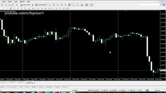Image resolution: width=166 pixels, height=93 pixels.
Task: Toggle the AutoTrading button
Action: pos(41,5)
